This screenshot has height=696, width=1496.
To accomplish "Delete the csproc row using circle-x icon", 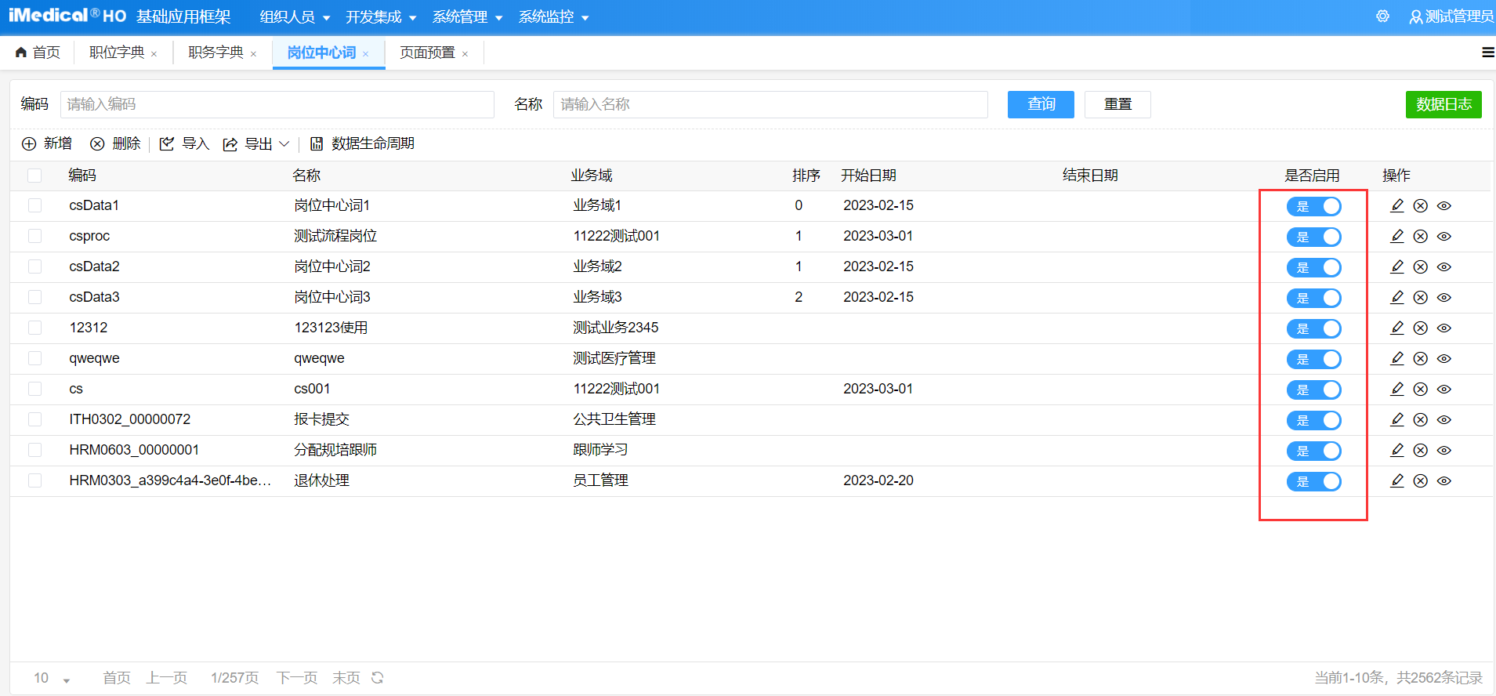I will (1420, 237).
